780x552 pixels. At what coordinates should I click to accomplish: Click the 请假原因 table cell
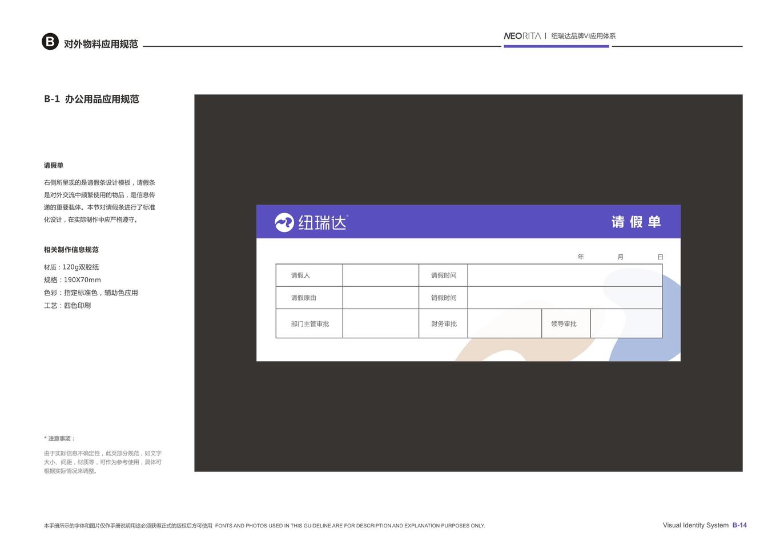(x=309, y=298)
